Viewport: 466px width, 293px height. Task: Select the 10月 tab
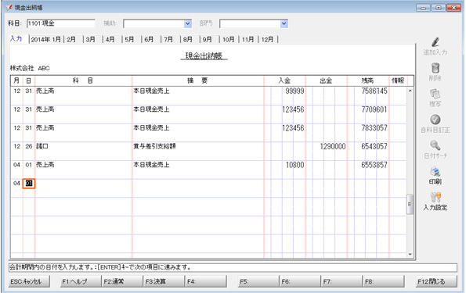point(228,39)
